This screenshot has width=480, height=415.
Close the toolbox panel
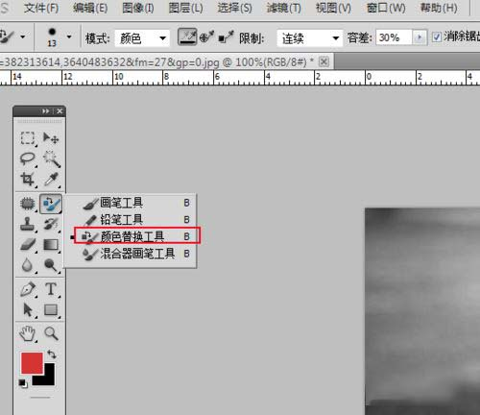click(x=60, y=111)
